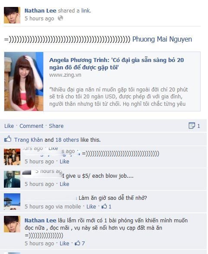Open Trang Khàn's profile link

[29, 140]
